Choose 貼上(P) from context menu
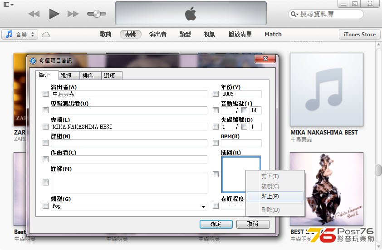The width and height of the screenshot is (382, 250). (275, 196)
